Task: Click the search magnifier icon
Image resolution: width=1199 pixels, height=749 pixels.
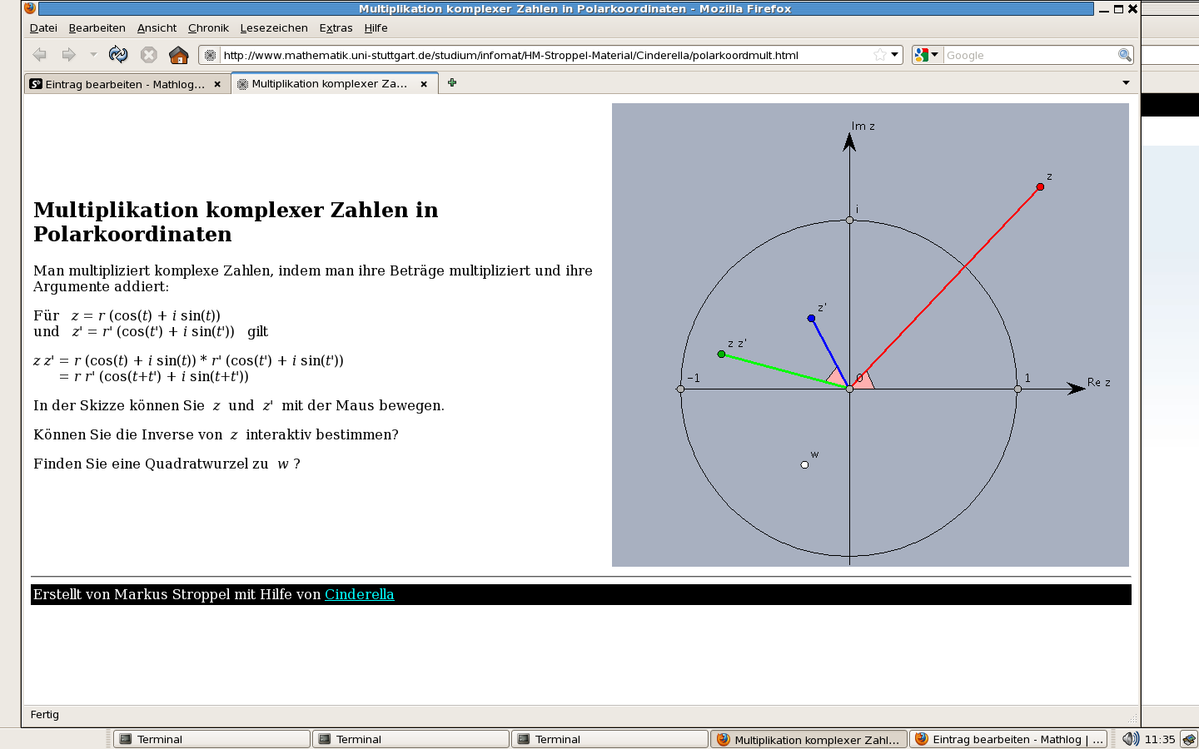Action: 1125,55
